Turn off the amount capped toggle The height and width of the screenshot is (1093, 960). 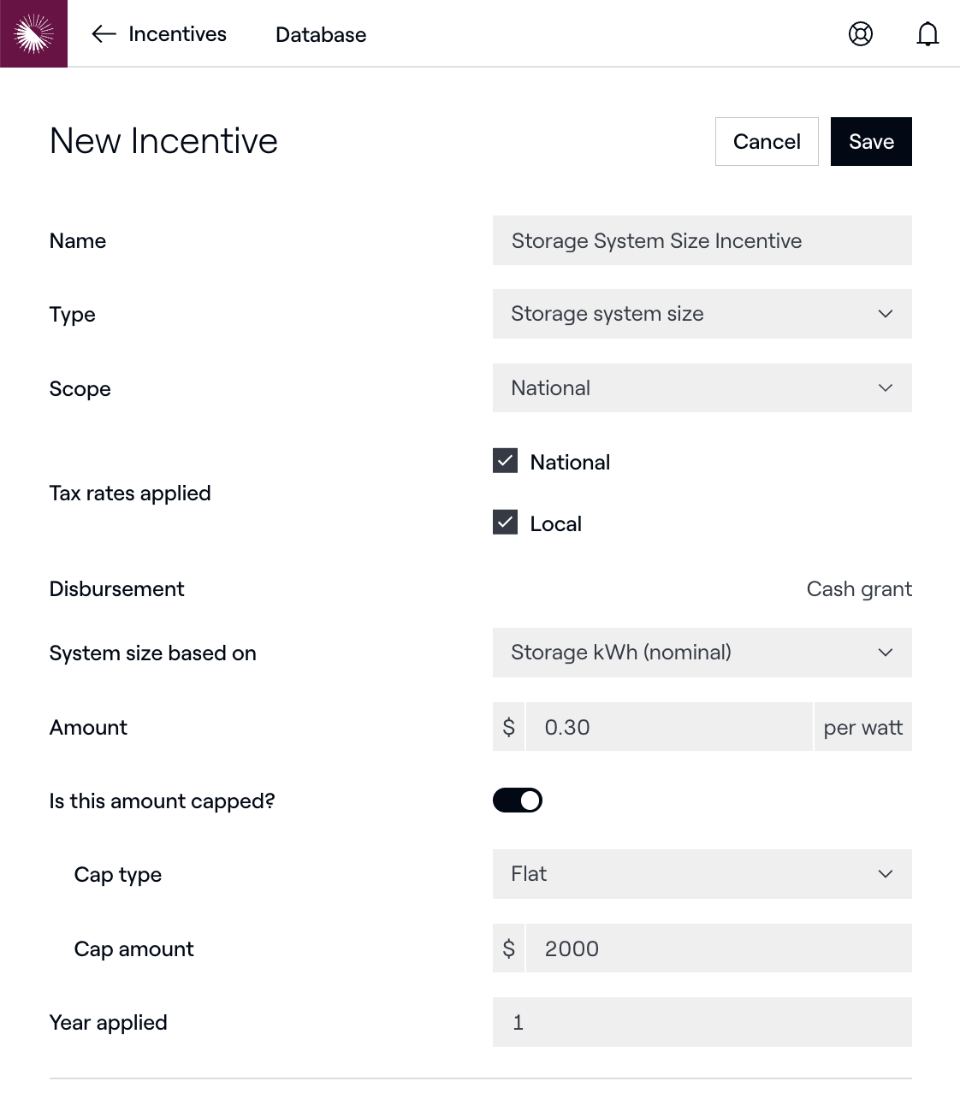pos(518,801)
